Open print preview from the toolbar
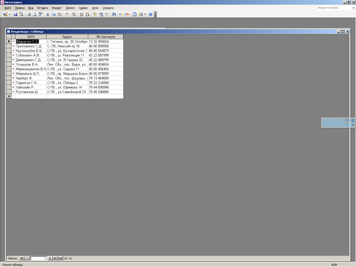 [35, 14]
